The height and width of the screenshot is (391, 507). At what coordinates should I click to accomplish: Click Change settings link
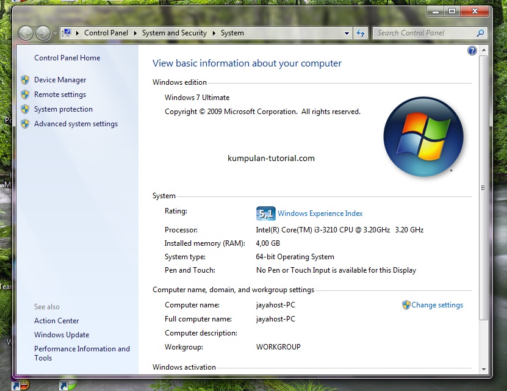[437, 305]
